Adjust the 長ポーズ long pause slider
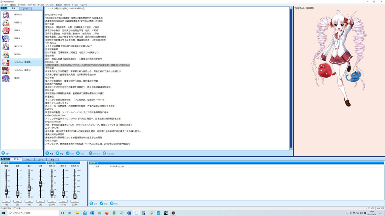 click(x=63, y=194)
